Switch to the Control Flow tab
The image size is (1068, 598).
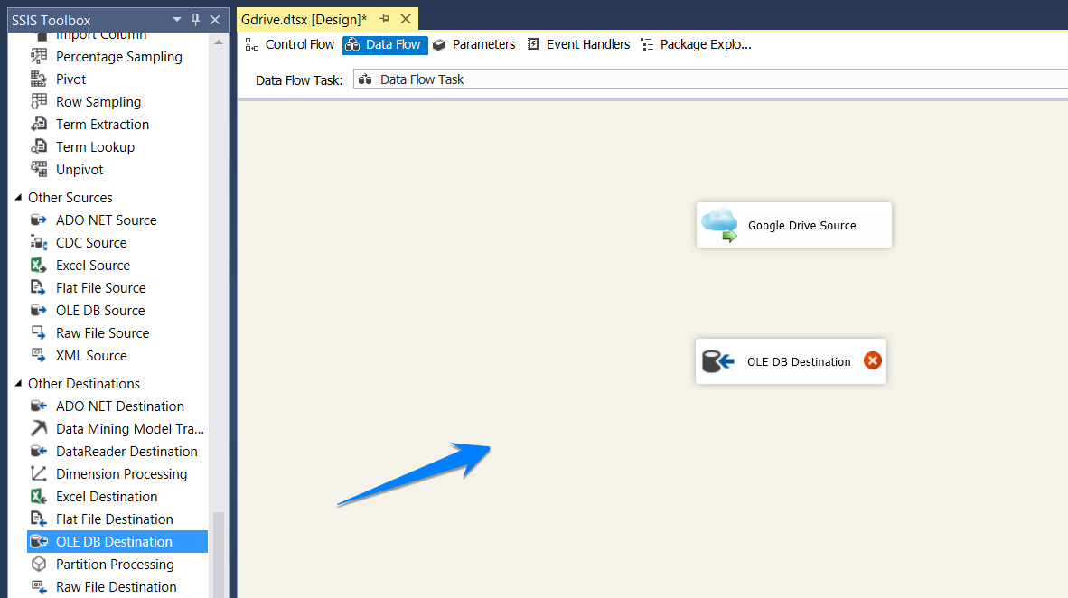click(x=290, y=44)
